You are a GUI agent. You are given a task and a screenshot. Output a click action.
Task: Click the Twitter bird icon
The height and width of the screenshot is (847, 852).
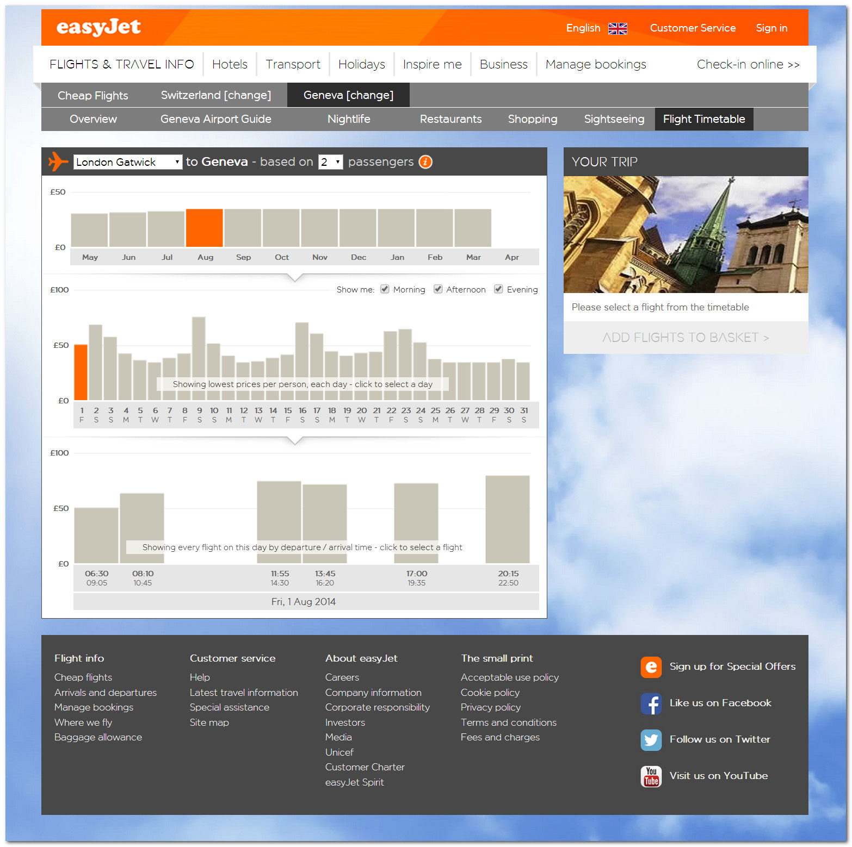[651, 740]
